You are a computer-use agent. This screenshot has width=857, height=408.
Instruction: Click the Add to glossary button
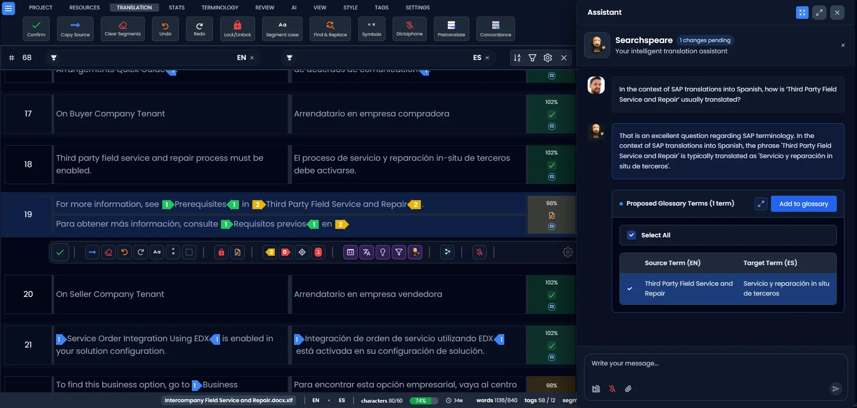pyautogui.click(x=804, y=204)
